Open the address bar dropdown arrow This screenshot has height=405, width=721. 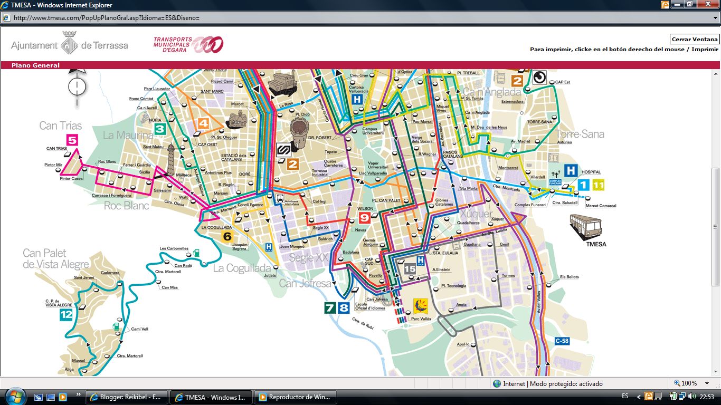click(x=715, y=17)
